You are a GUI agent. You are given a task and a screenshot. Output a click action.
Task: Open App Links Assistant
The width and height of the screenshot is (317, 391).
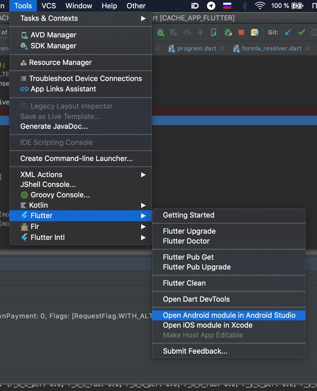[81, 89]
